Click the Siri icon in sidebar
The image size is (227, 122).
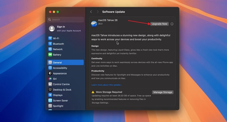coord(50,79)
